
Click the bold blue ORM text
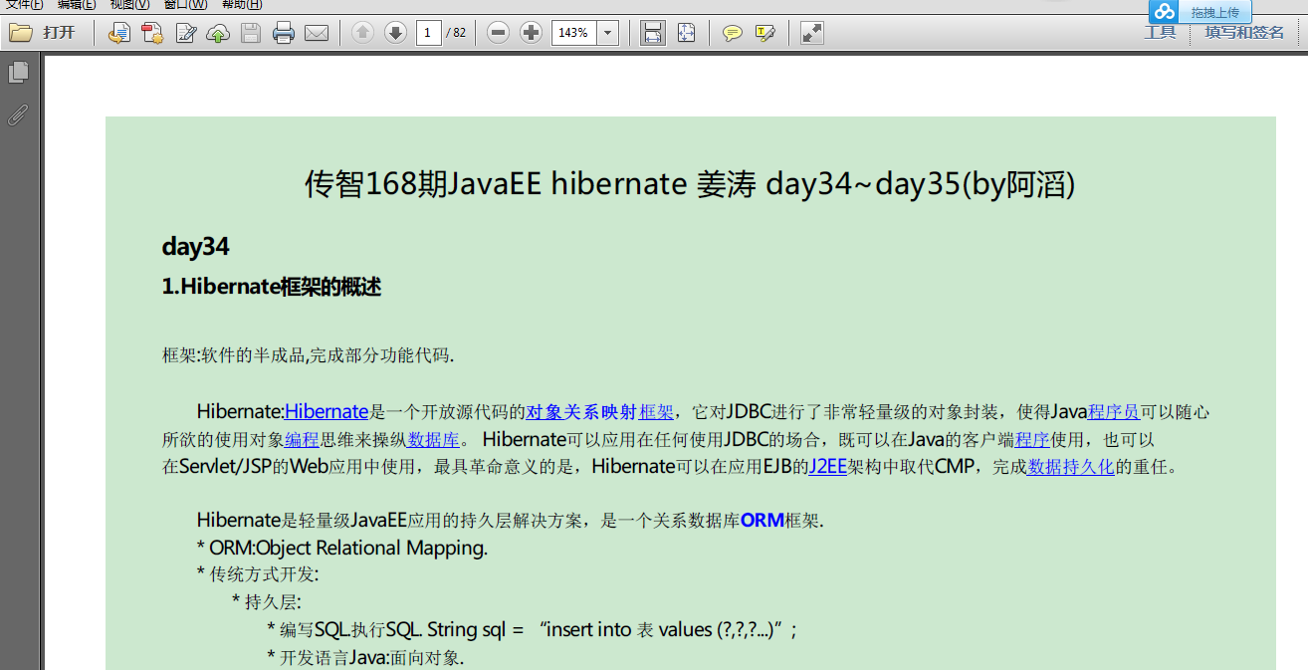coord(763,520)
